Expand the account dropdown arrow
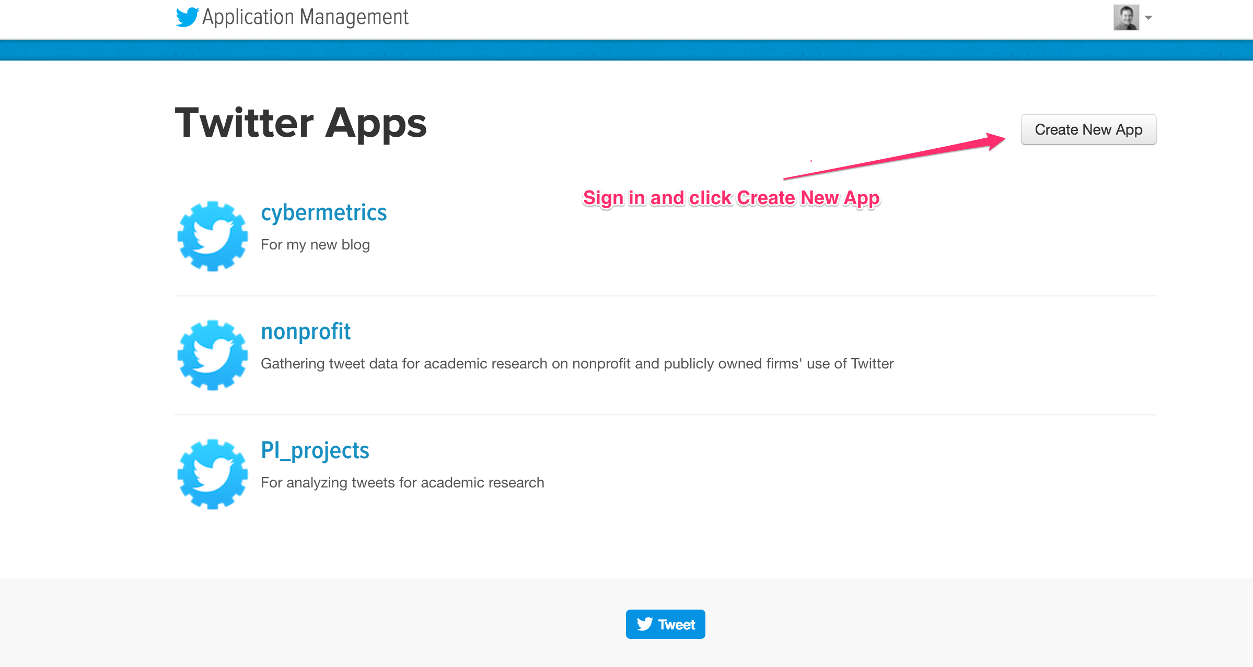The width and height of the screenshot is (1253, 667). (x=1148, y=18)
